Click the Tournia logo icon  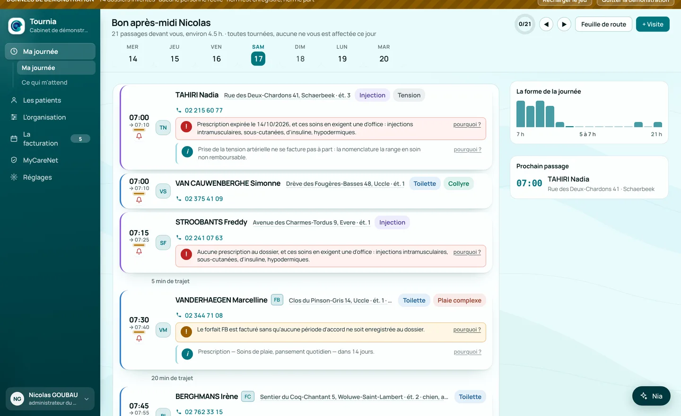tap(17, 26)
